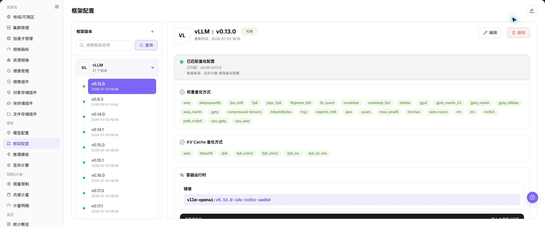The image size is (545, 227).
Task: Click the 编辑 edit button
Action: click(490, 33)
